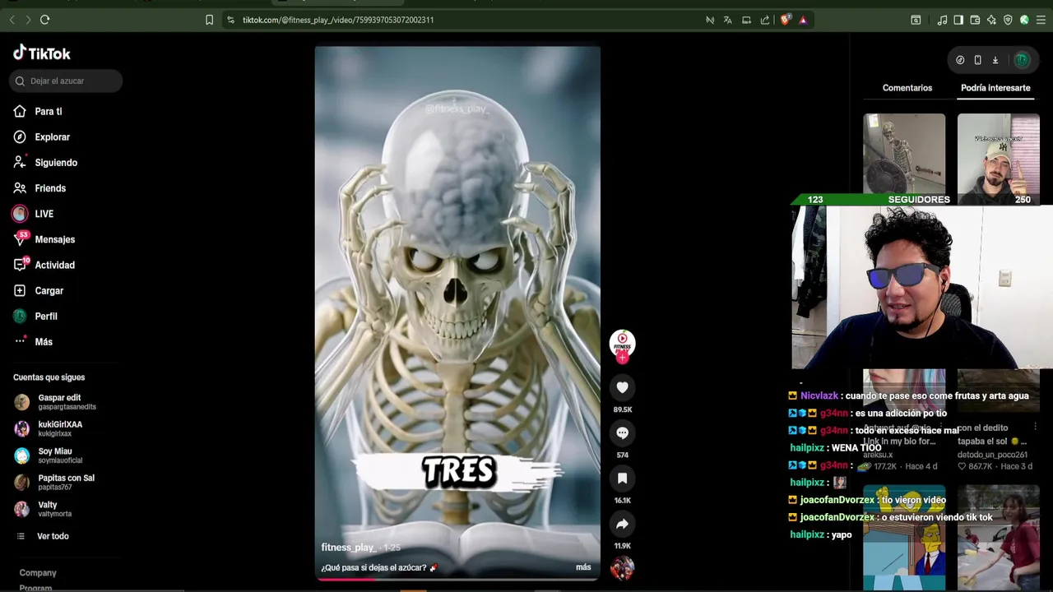
Task: Follow creator with red plus badge
Action: tap(622, 358)
